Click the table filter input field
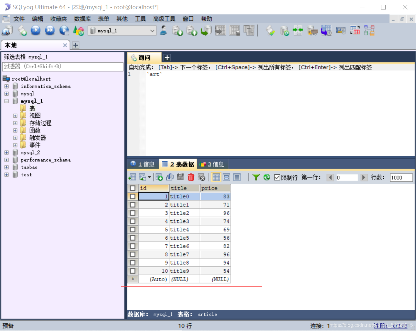This screenshot has width=416, height=331. pos(63,67)
